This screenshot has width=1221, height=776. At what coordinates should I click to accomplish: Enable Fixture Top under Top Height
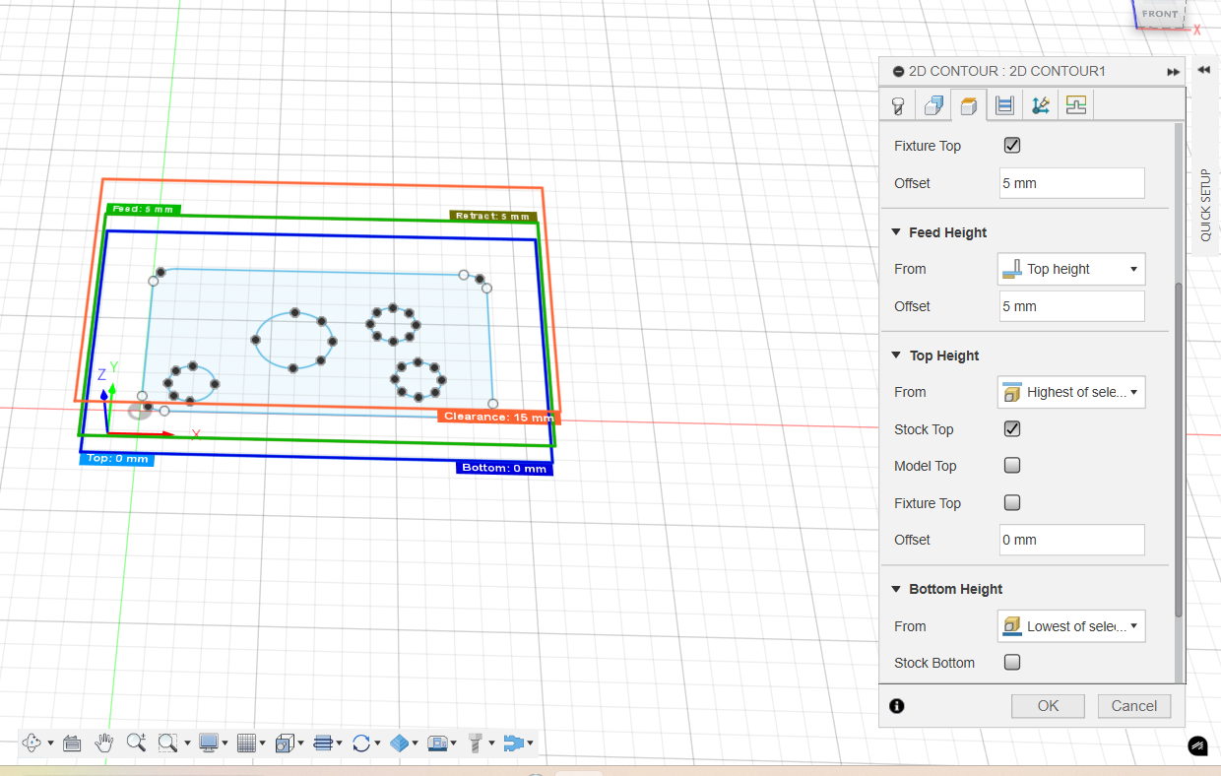click(1012, 503)
